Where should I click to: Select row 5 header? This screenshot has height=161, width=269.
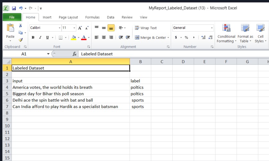pyautogui.click(x=7, y=94)
